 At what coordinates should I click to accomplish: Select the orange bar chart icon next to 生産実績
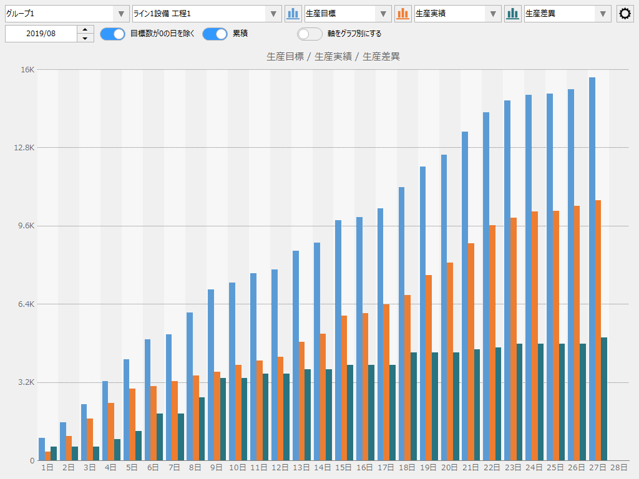click(403, 13)
